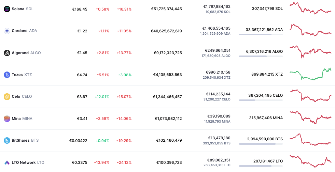
Task: View the Celo 7-day price chart
Action: tap(310, 96)
